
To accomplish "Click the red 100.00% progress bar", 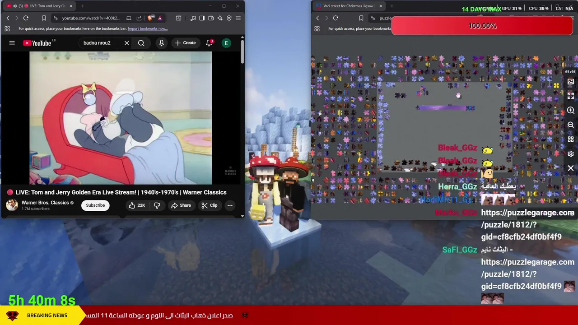I will 482,26.
